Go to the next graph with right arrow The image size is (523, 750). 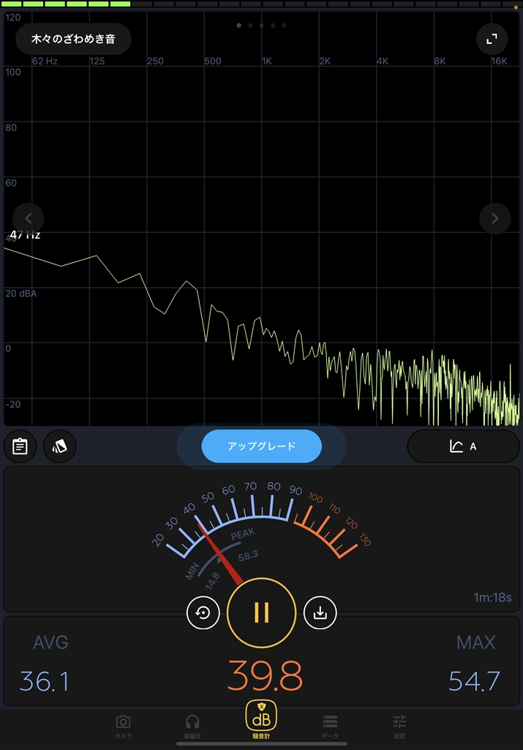[x=494, y=218]
